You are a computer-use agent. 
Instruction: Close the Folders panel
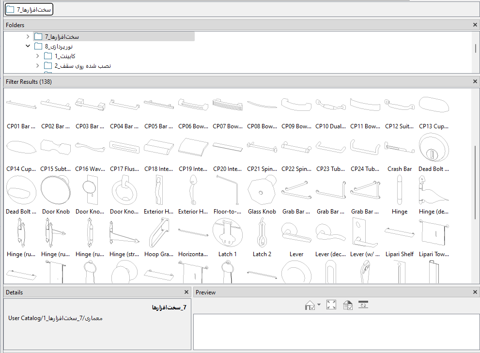pos(475,25)
